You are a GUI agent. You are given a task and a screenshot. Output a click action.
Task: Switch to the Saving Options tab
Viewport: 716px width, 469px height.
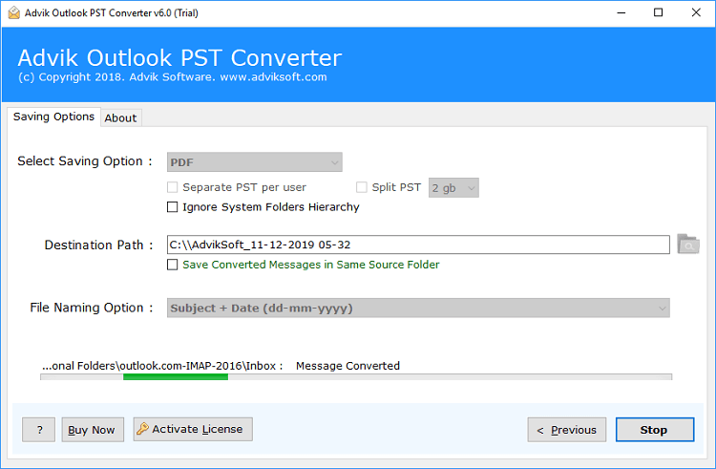(x=53, y=117)
